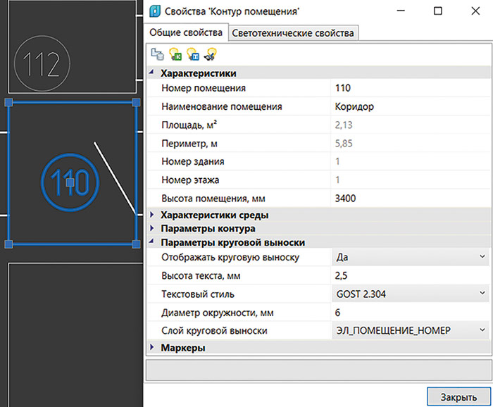The height and width of the screenshot is (407, 493).
Task: Expand the Маркеры section
Action: 153,348
